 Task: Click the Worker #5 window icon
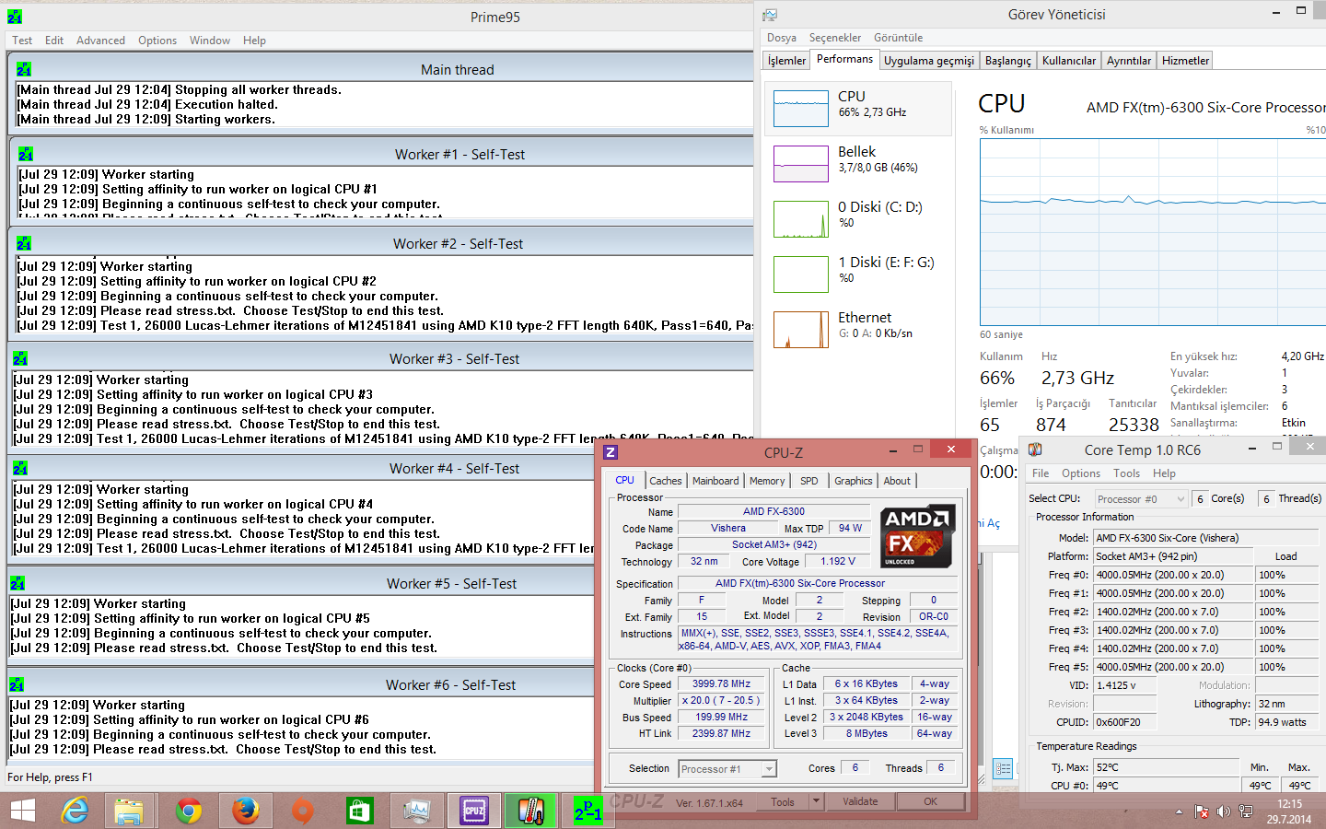[17, 583]
